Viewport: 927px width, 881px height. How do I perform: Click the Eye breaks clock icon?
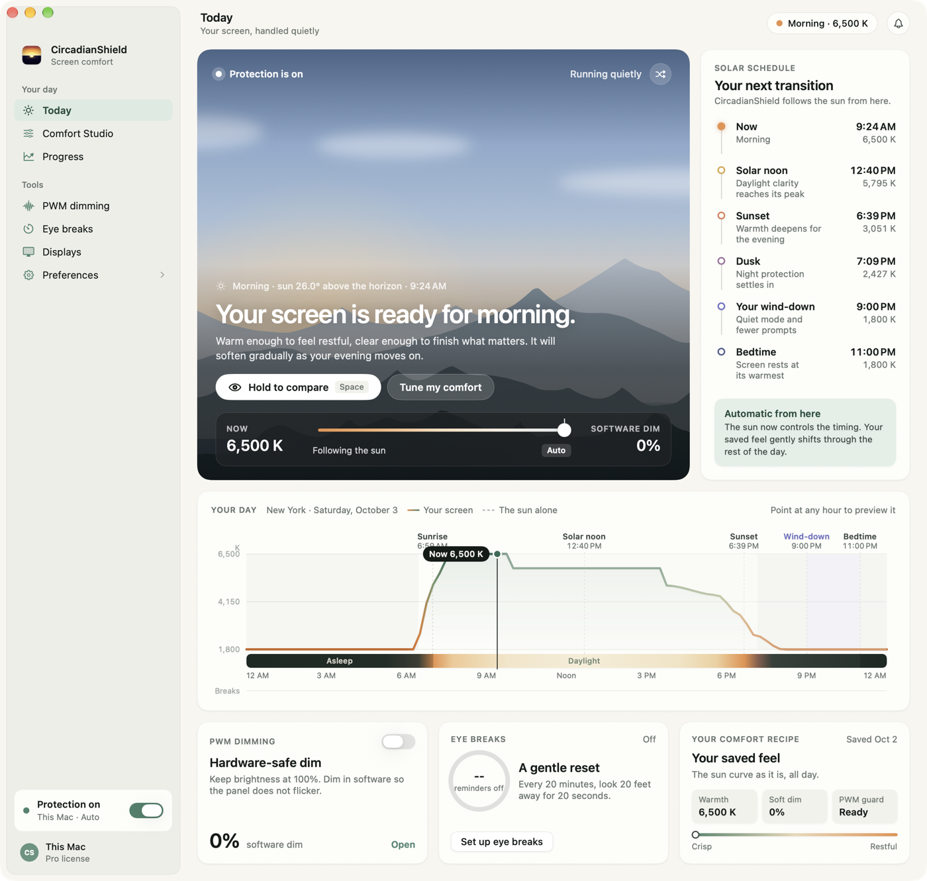[28, 229]
